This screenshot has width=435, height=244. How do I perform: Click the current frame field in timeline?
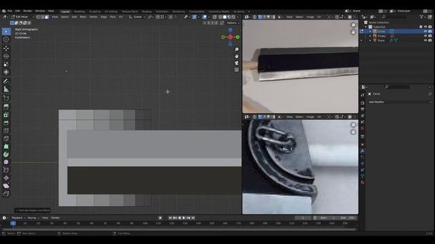click(x=303, y=218)
